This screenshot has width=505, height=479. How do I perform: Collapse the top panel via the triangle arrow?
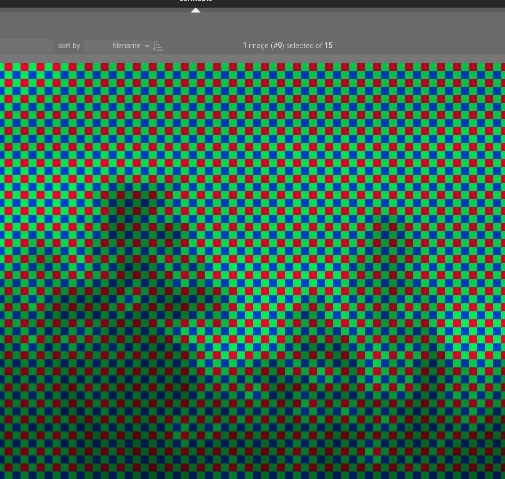pos(195,9)
